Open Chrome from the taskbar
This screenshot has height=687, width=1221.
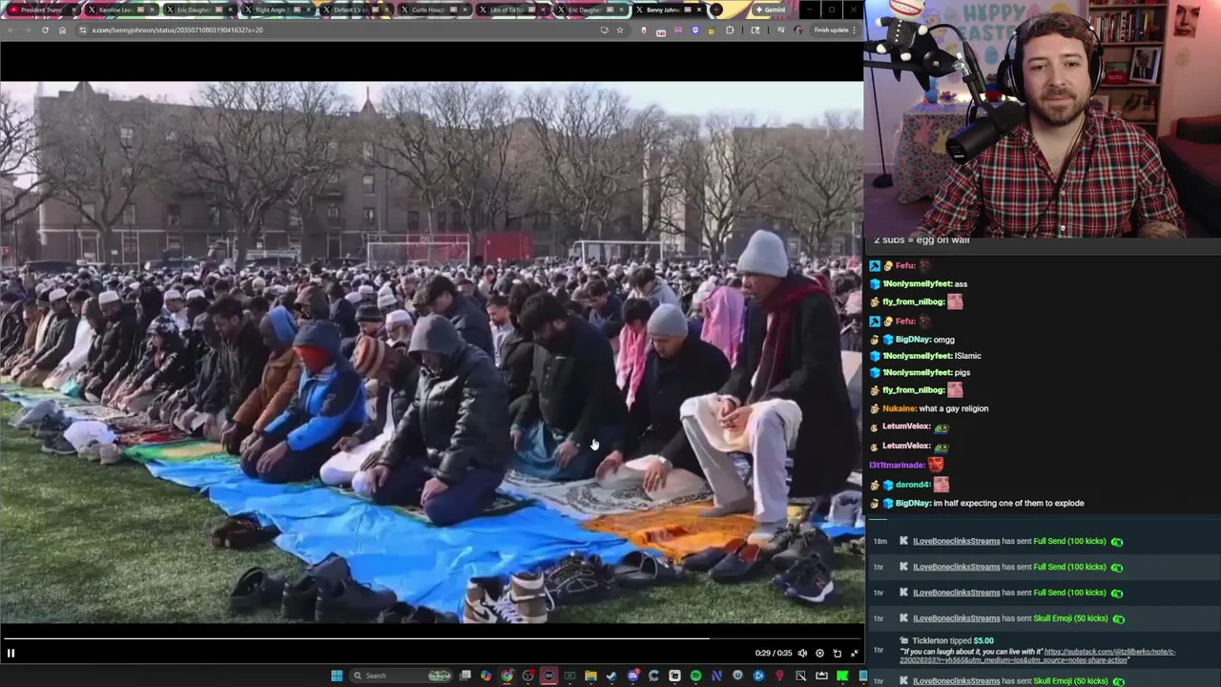(507, 676)
